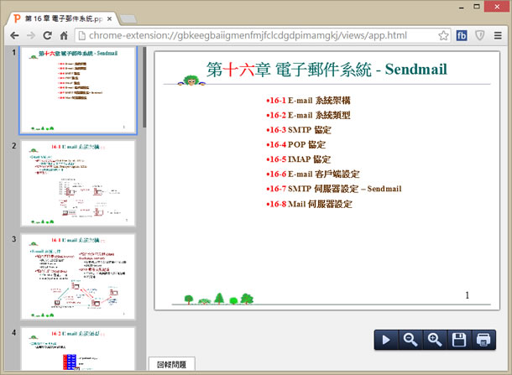Screen dimensions: 512x375
Task: Bookmark this page with star icon
Action: click(443, 35)
